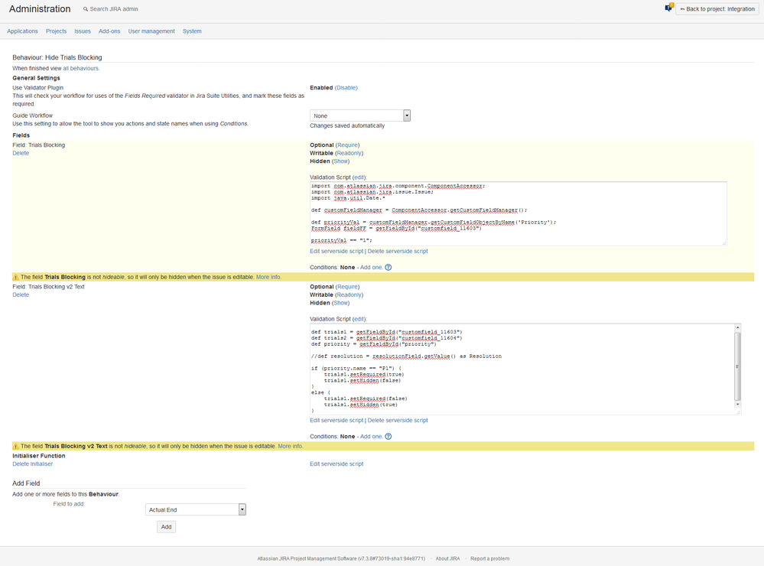Toggle Show for Trials Blocking v2 Text
The image size is (764, 566).
pos(340,303)
